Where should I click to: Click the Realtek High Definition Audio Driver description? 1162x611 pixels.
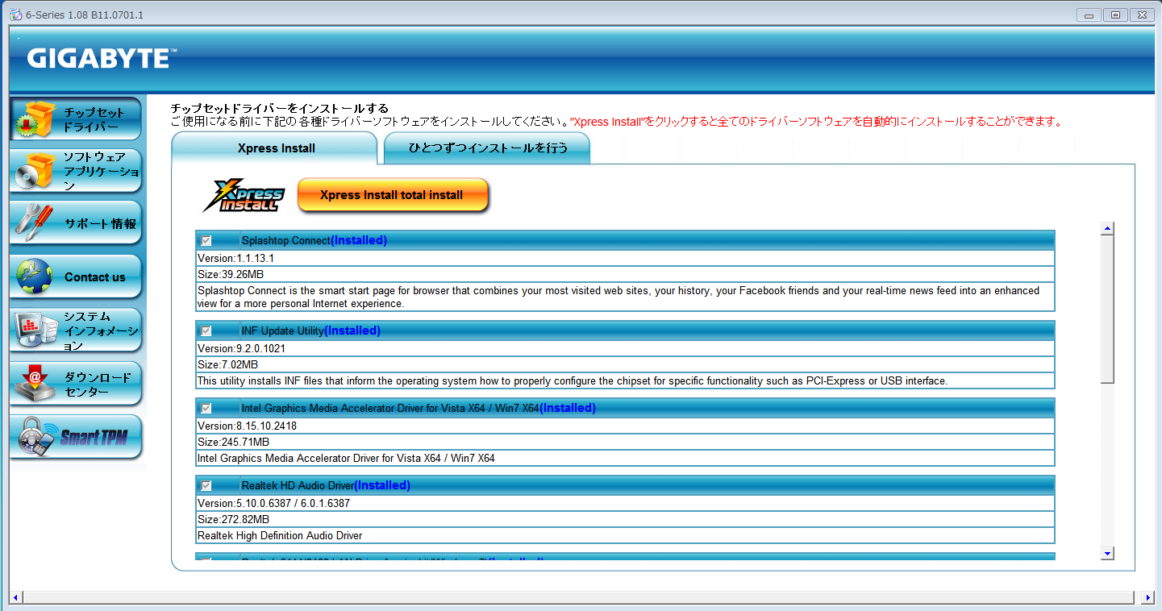coord(280,535)
